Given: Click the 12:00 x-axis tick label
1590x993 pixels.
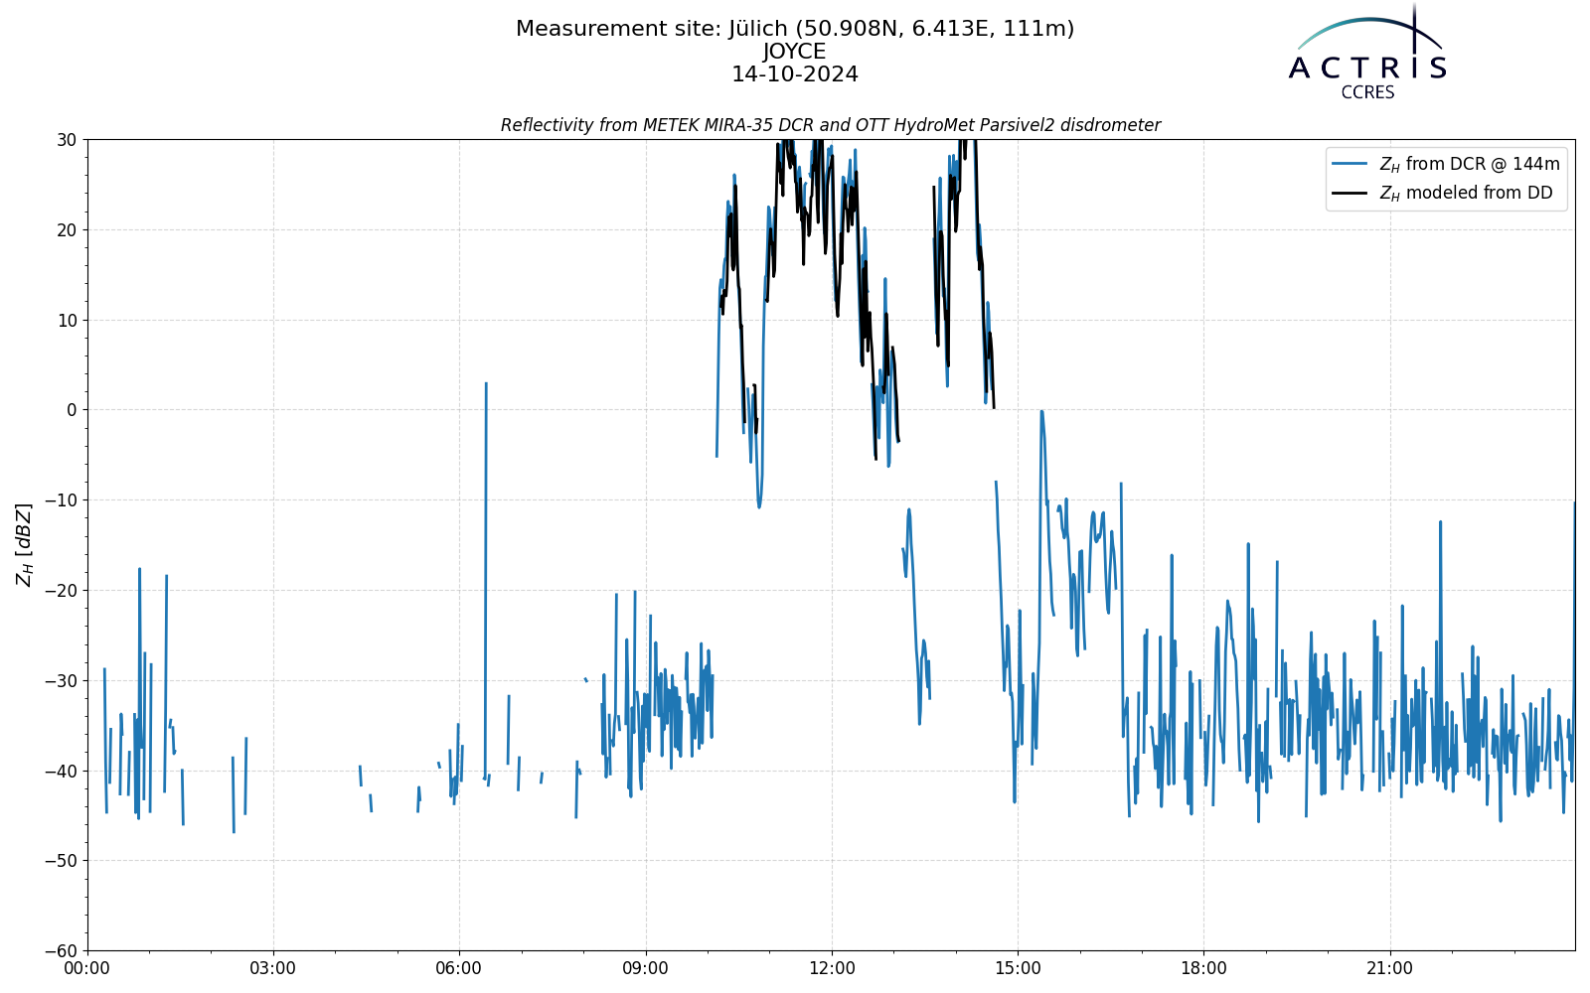Looking at the screenshot, I should [832, 968].
